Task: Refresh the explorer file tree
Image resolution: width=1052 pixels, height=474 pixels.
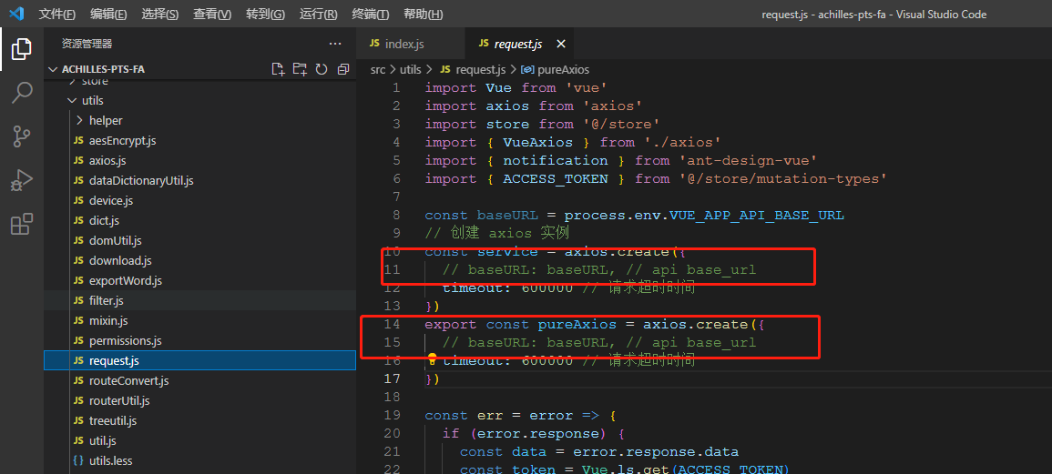Action: point(322,69)
